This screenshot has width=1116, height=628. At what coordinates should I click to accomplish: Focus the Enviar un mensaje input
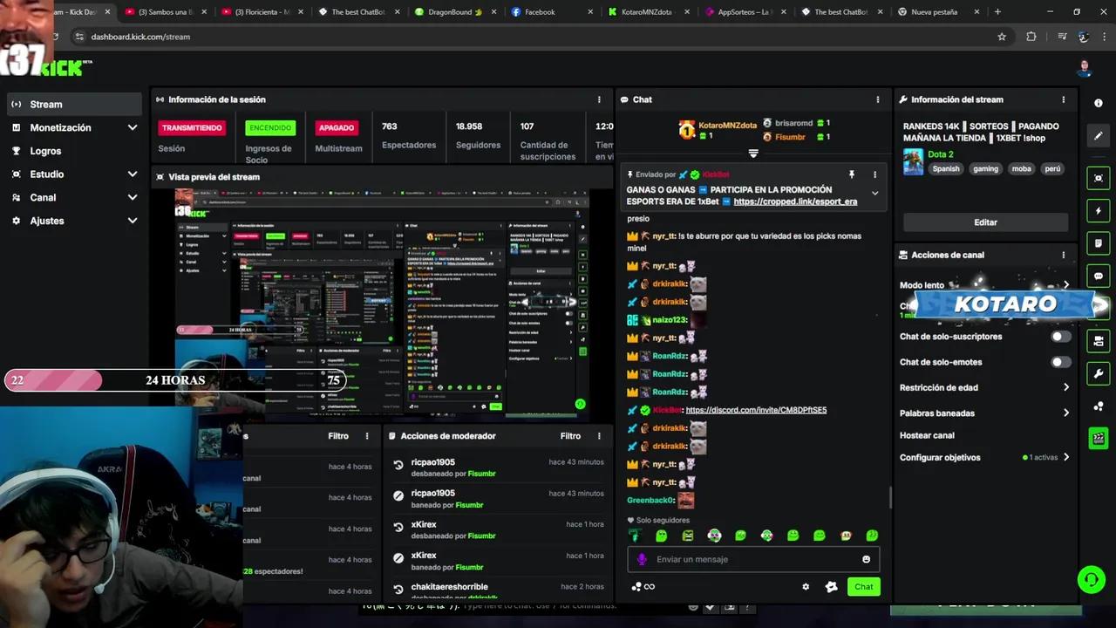753,559
